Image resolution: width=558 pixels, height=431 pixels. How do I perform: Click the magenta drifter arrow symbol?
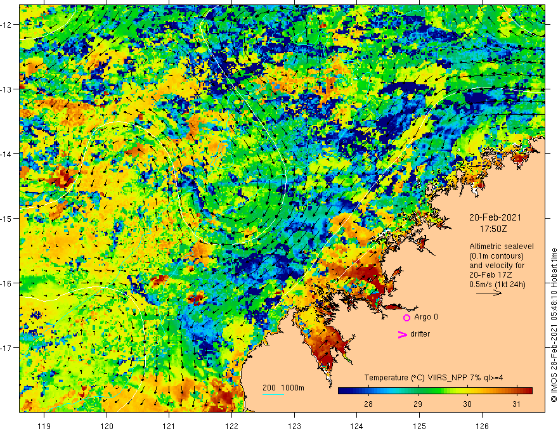[403, 334]
